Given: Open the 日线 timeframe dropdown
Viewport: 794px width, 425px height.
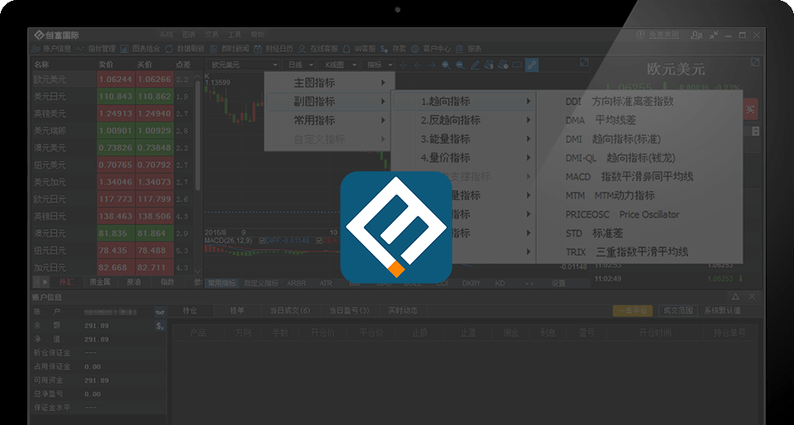Looking at the screenshot, I should (299, 64).
